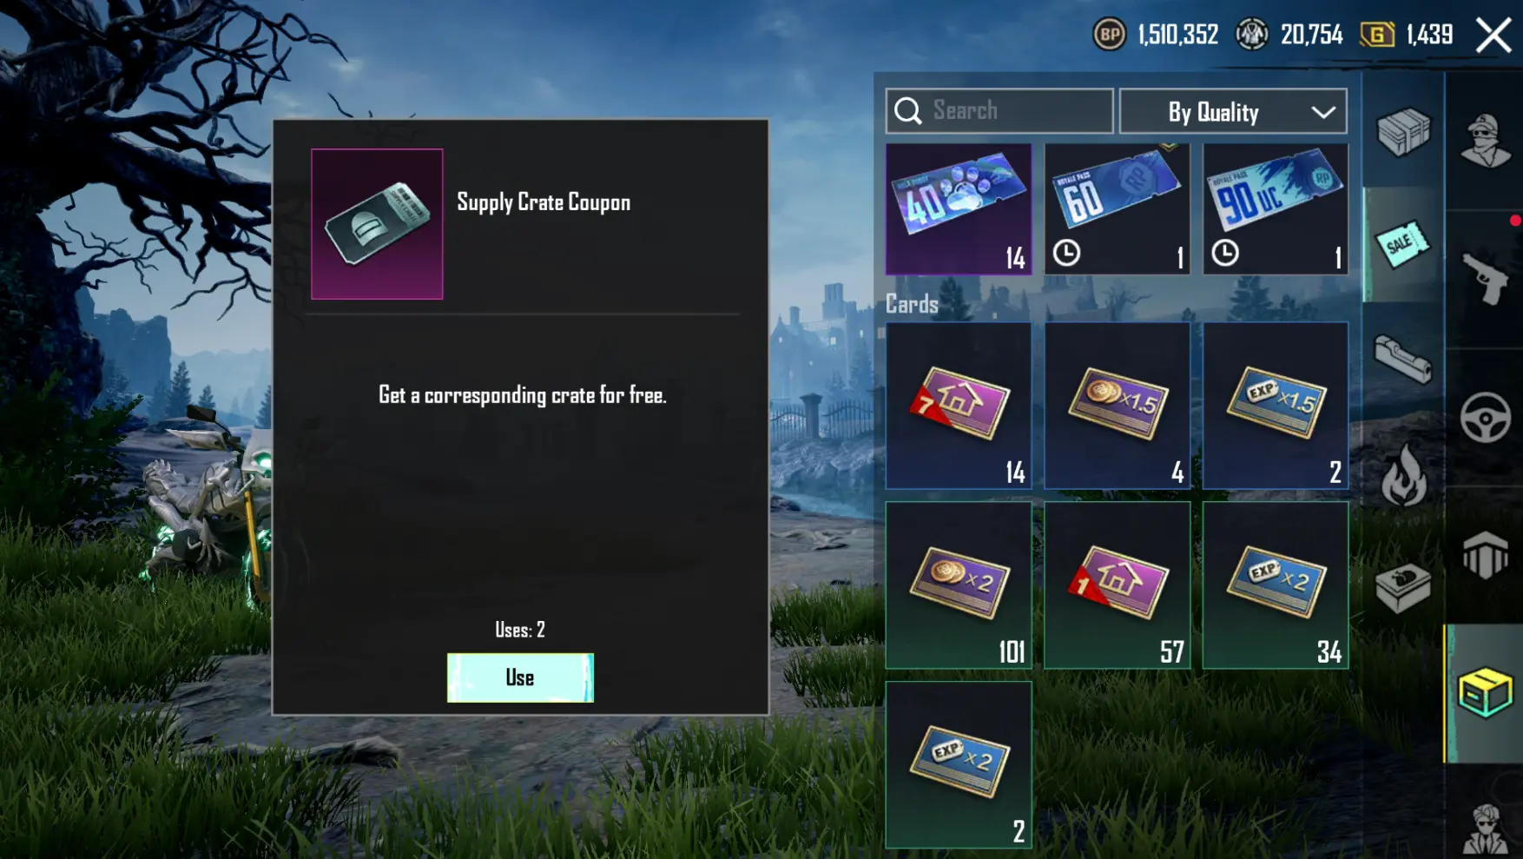Select the flame effects category icon
1523x859 pixels.
pos(1403,475)
